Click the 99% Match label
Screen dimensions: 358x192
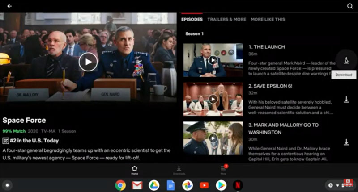click(x=14, y=131)
